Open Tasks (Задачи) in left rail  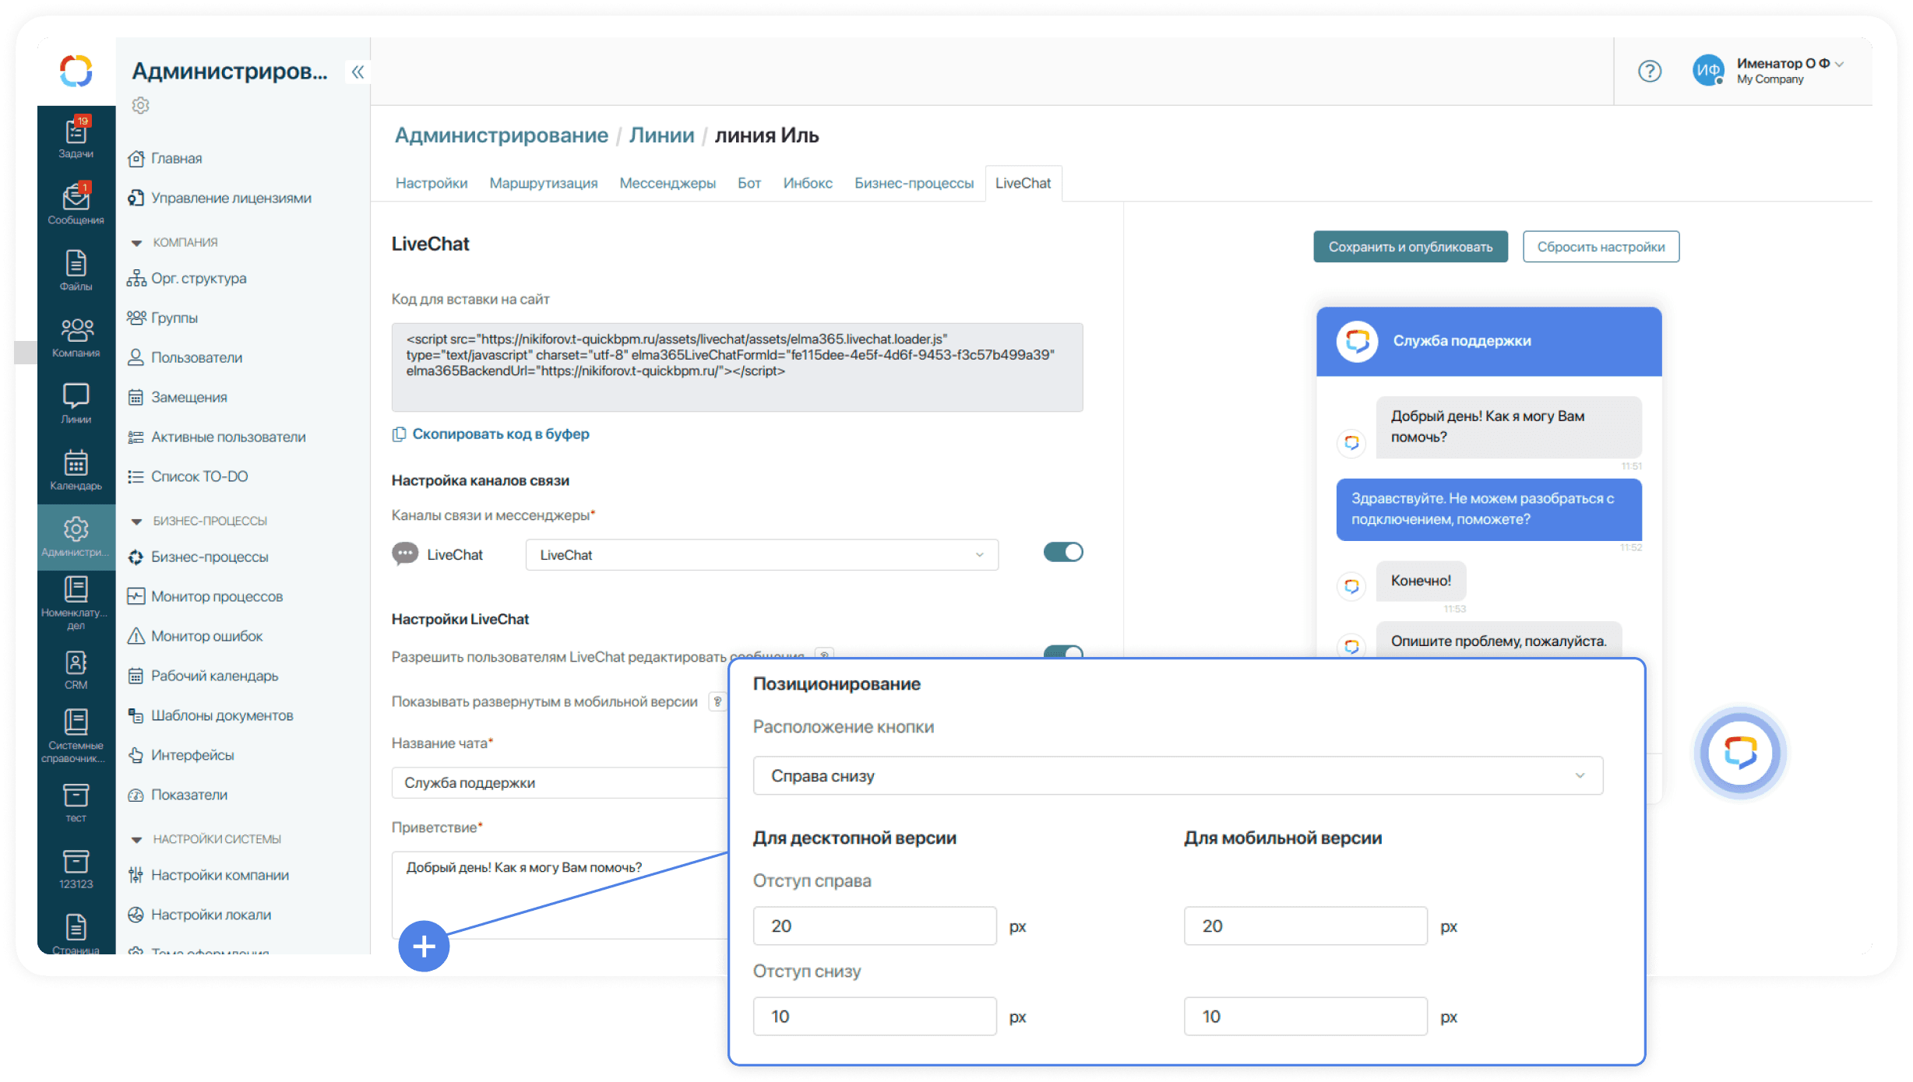[x=76, y=137]
